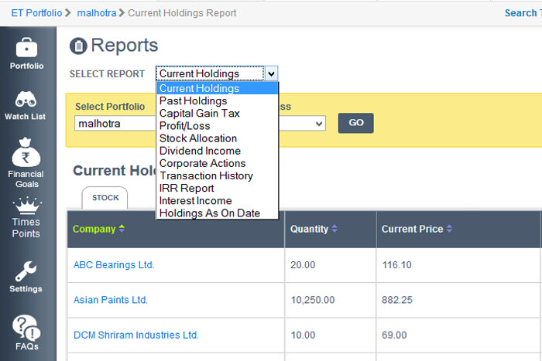Choose Holdings As On Date option
542x361 pixels.
[218, 213]
